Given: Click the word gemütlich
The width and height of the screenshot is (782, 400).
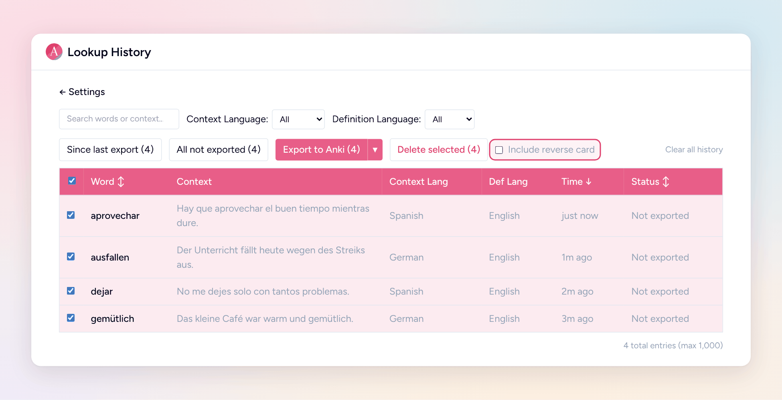Looking at the screenshot, I should click(x=112, y=319).
